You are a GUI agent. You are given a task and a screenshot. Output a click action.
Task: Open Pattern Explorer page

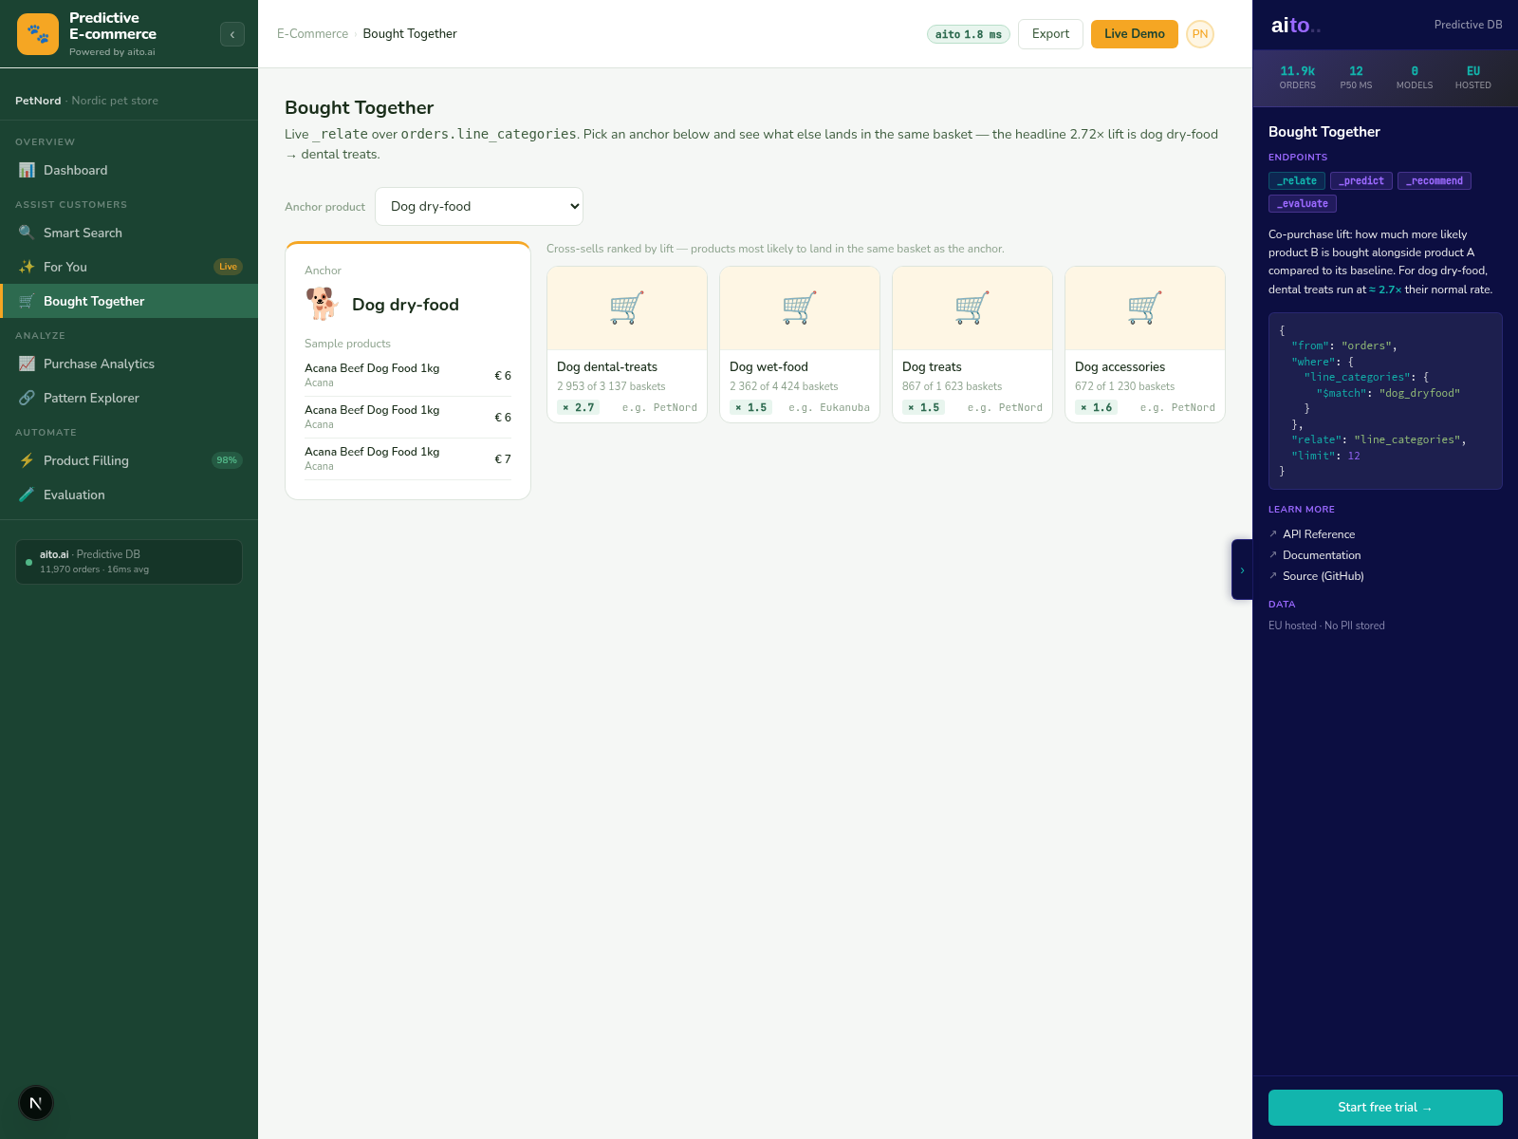coord(129,398)
